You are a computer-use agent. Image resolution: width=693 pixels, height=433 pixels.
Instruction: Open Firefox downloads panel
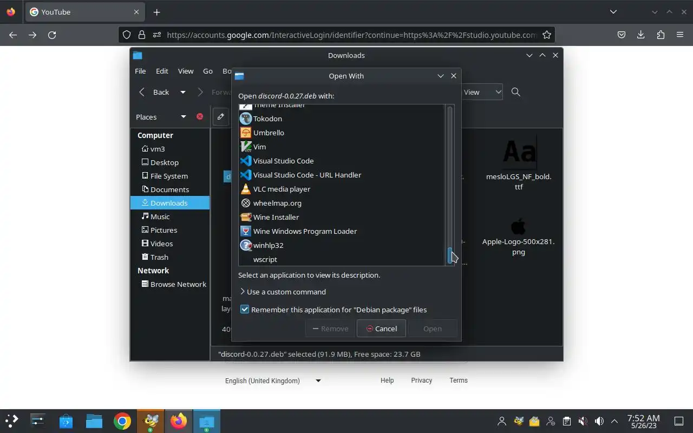[641, 35]
